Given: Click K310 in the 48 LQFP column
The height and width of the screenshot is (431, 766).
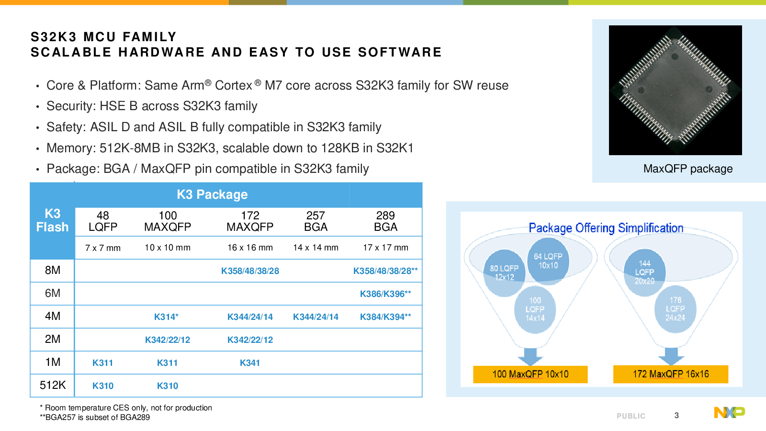Looking at the screenshot, I should [103, 386].
